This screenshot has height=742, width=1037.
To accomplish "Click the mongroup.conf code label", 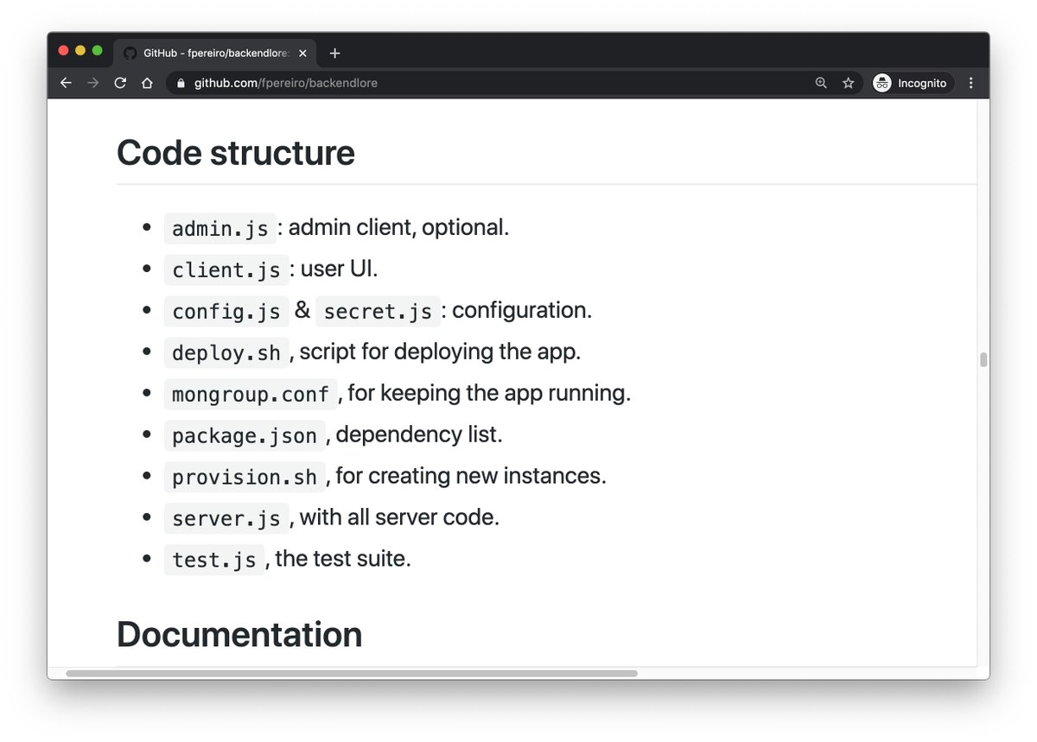I will coord(251,394).
